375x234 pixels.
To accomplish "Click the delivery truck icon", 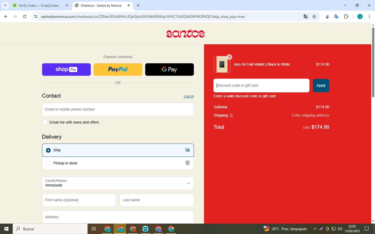I will pos(187,150).
